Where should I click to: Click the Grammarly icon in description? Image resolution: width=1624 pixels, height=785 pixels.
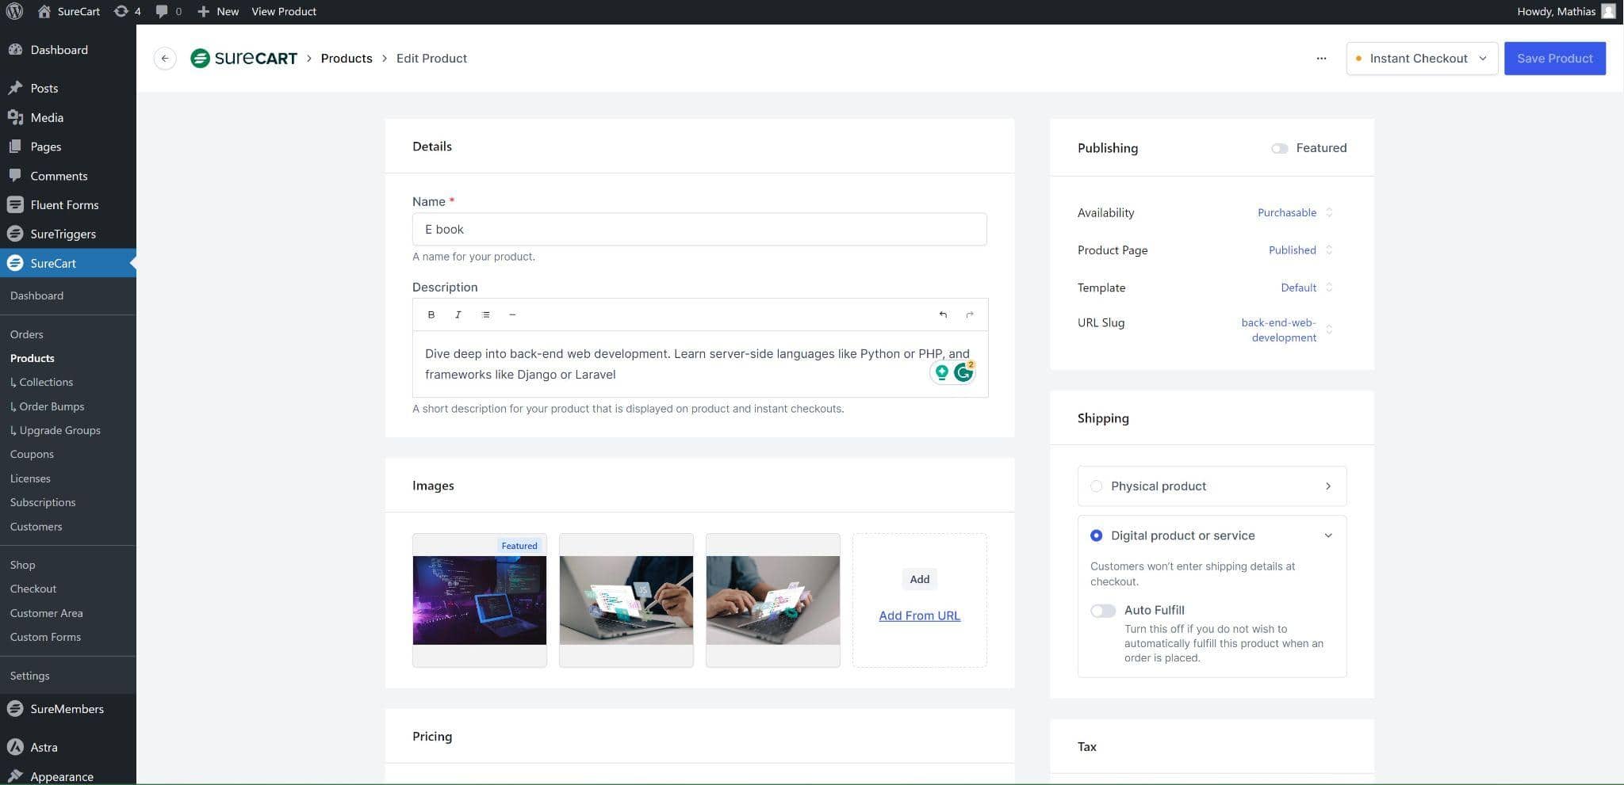[x=963, y=372]
